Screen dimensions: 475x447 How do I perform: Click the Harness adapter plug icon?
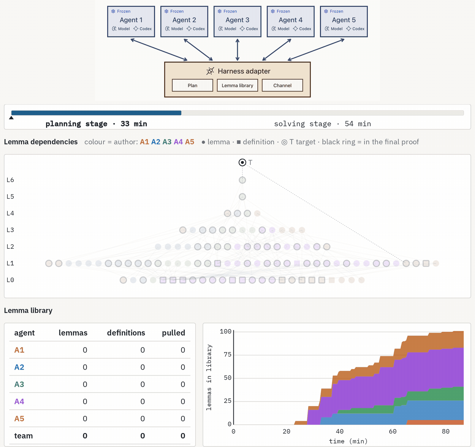click(210, 71)
